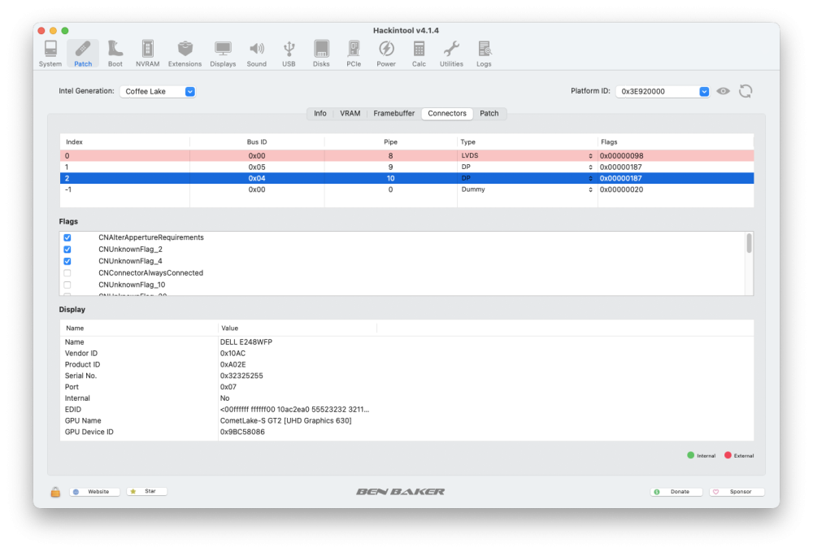
Task: Switch to the Framebuffer tab
Action: (394, 114)
